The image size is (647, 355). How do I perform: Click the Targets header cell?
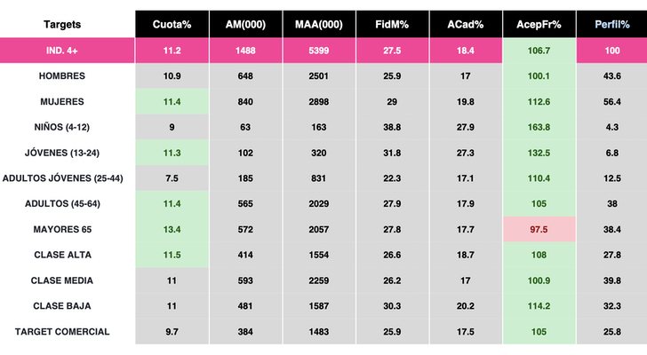click(x=62, y=25)
